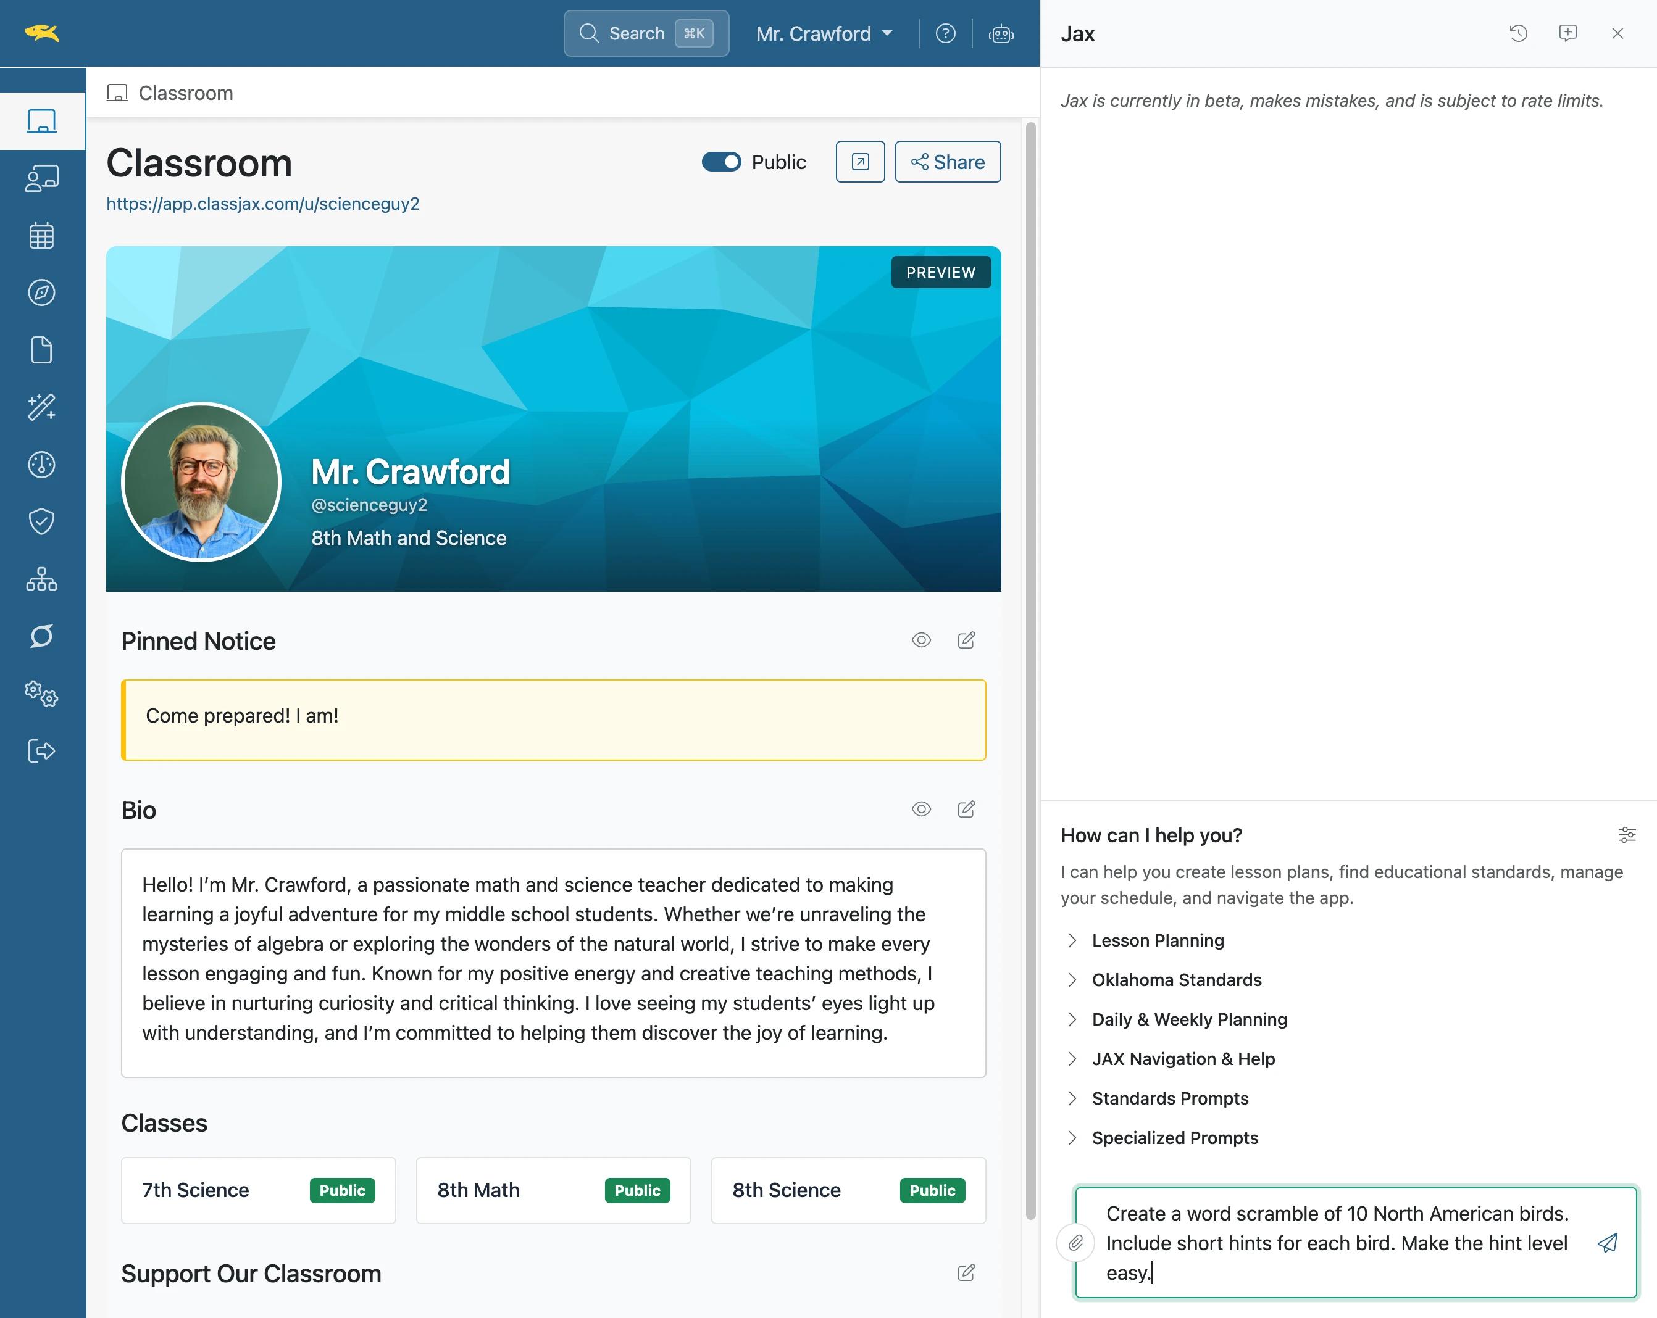The height and width of the screenshot is (1318, 1657).
Task: Toggle the Public classroom switch
Action: tap(721, 162)
